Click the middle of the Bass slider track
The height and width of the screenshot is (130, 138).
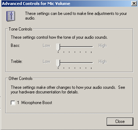[x=75, y=47]
